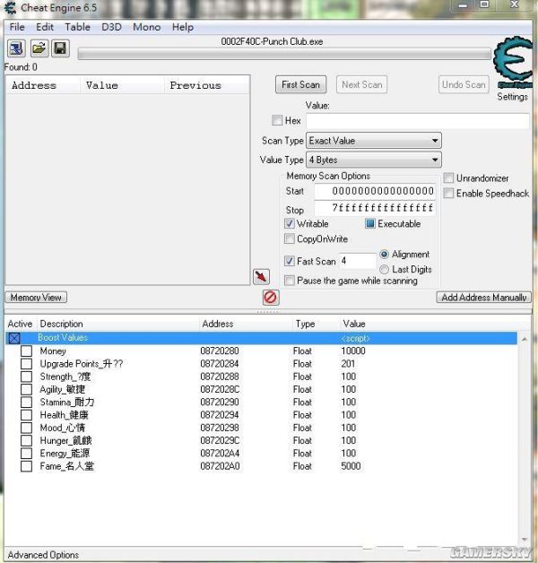The height and width of the screenshot is (563, 538).
Task: Toggle the Hex checkbox
Action: coord(277,120)
